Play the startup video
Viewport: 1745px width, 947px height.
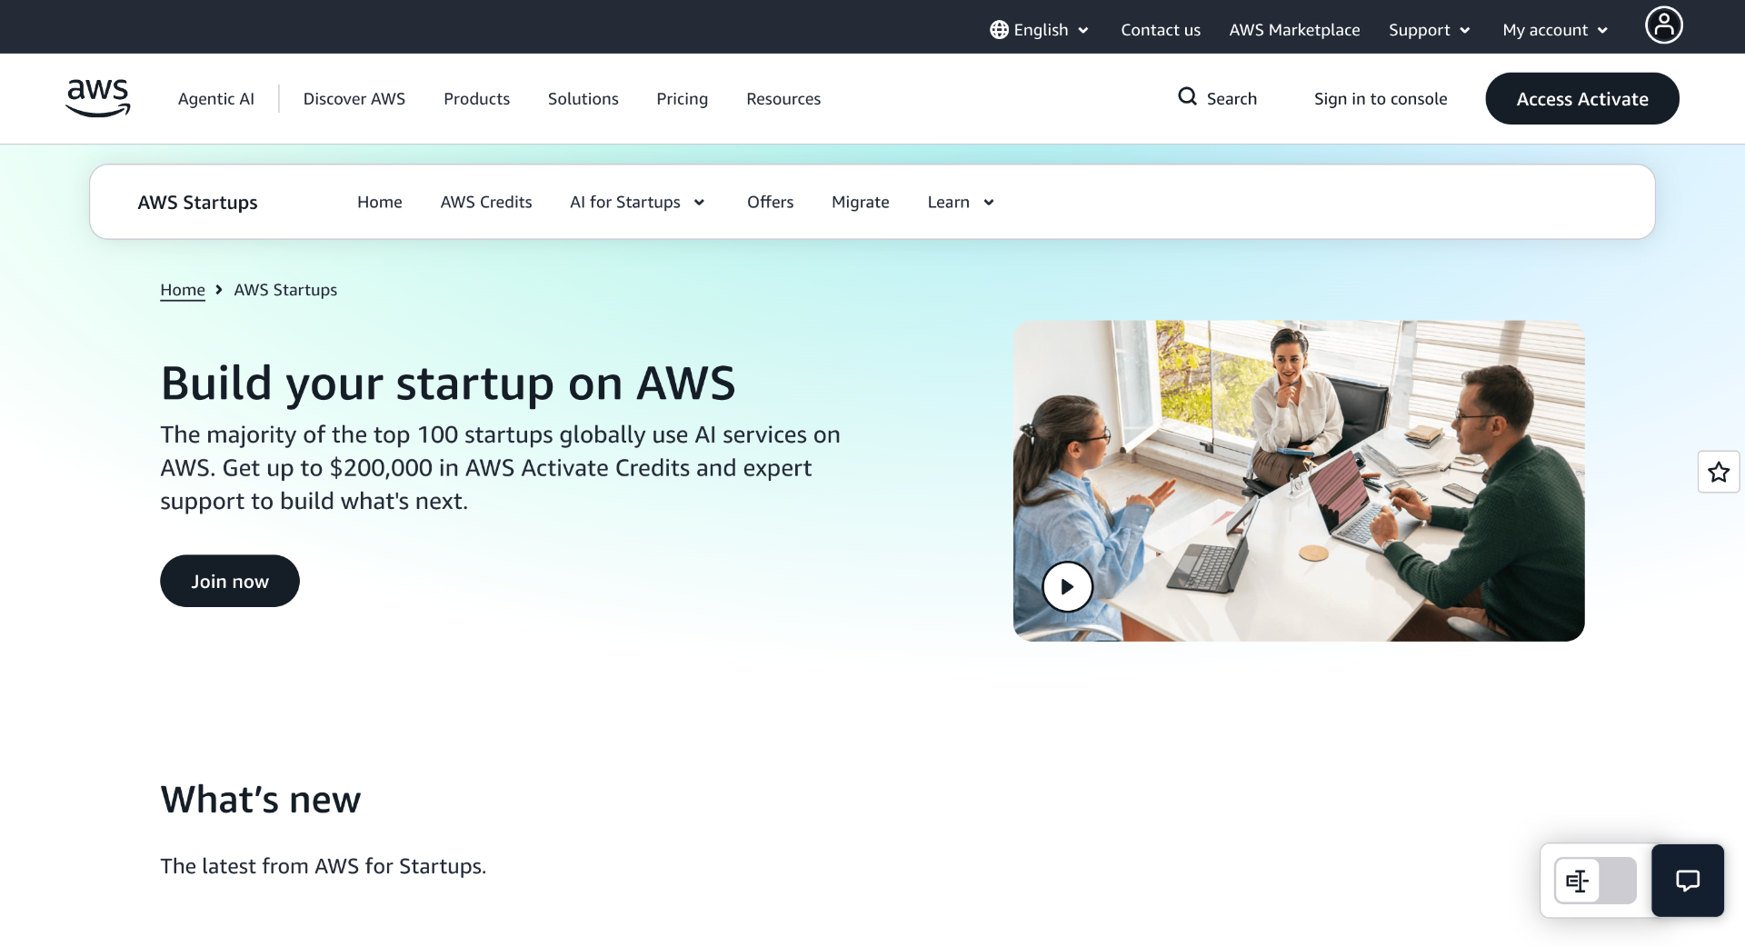coord(1067,586)
